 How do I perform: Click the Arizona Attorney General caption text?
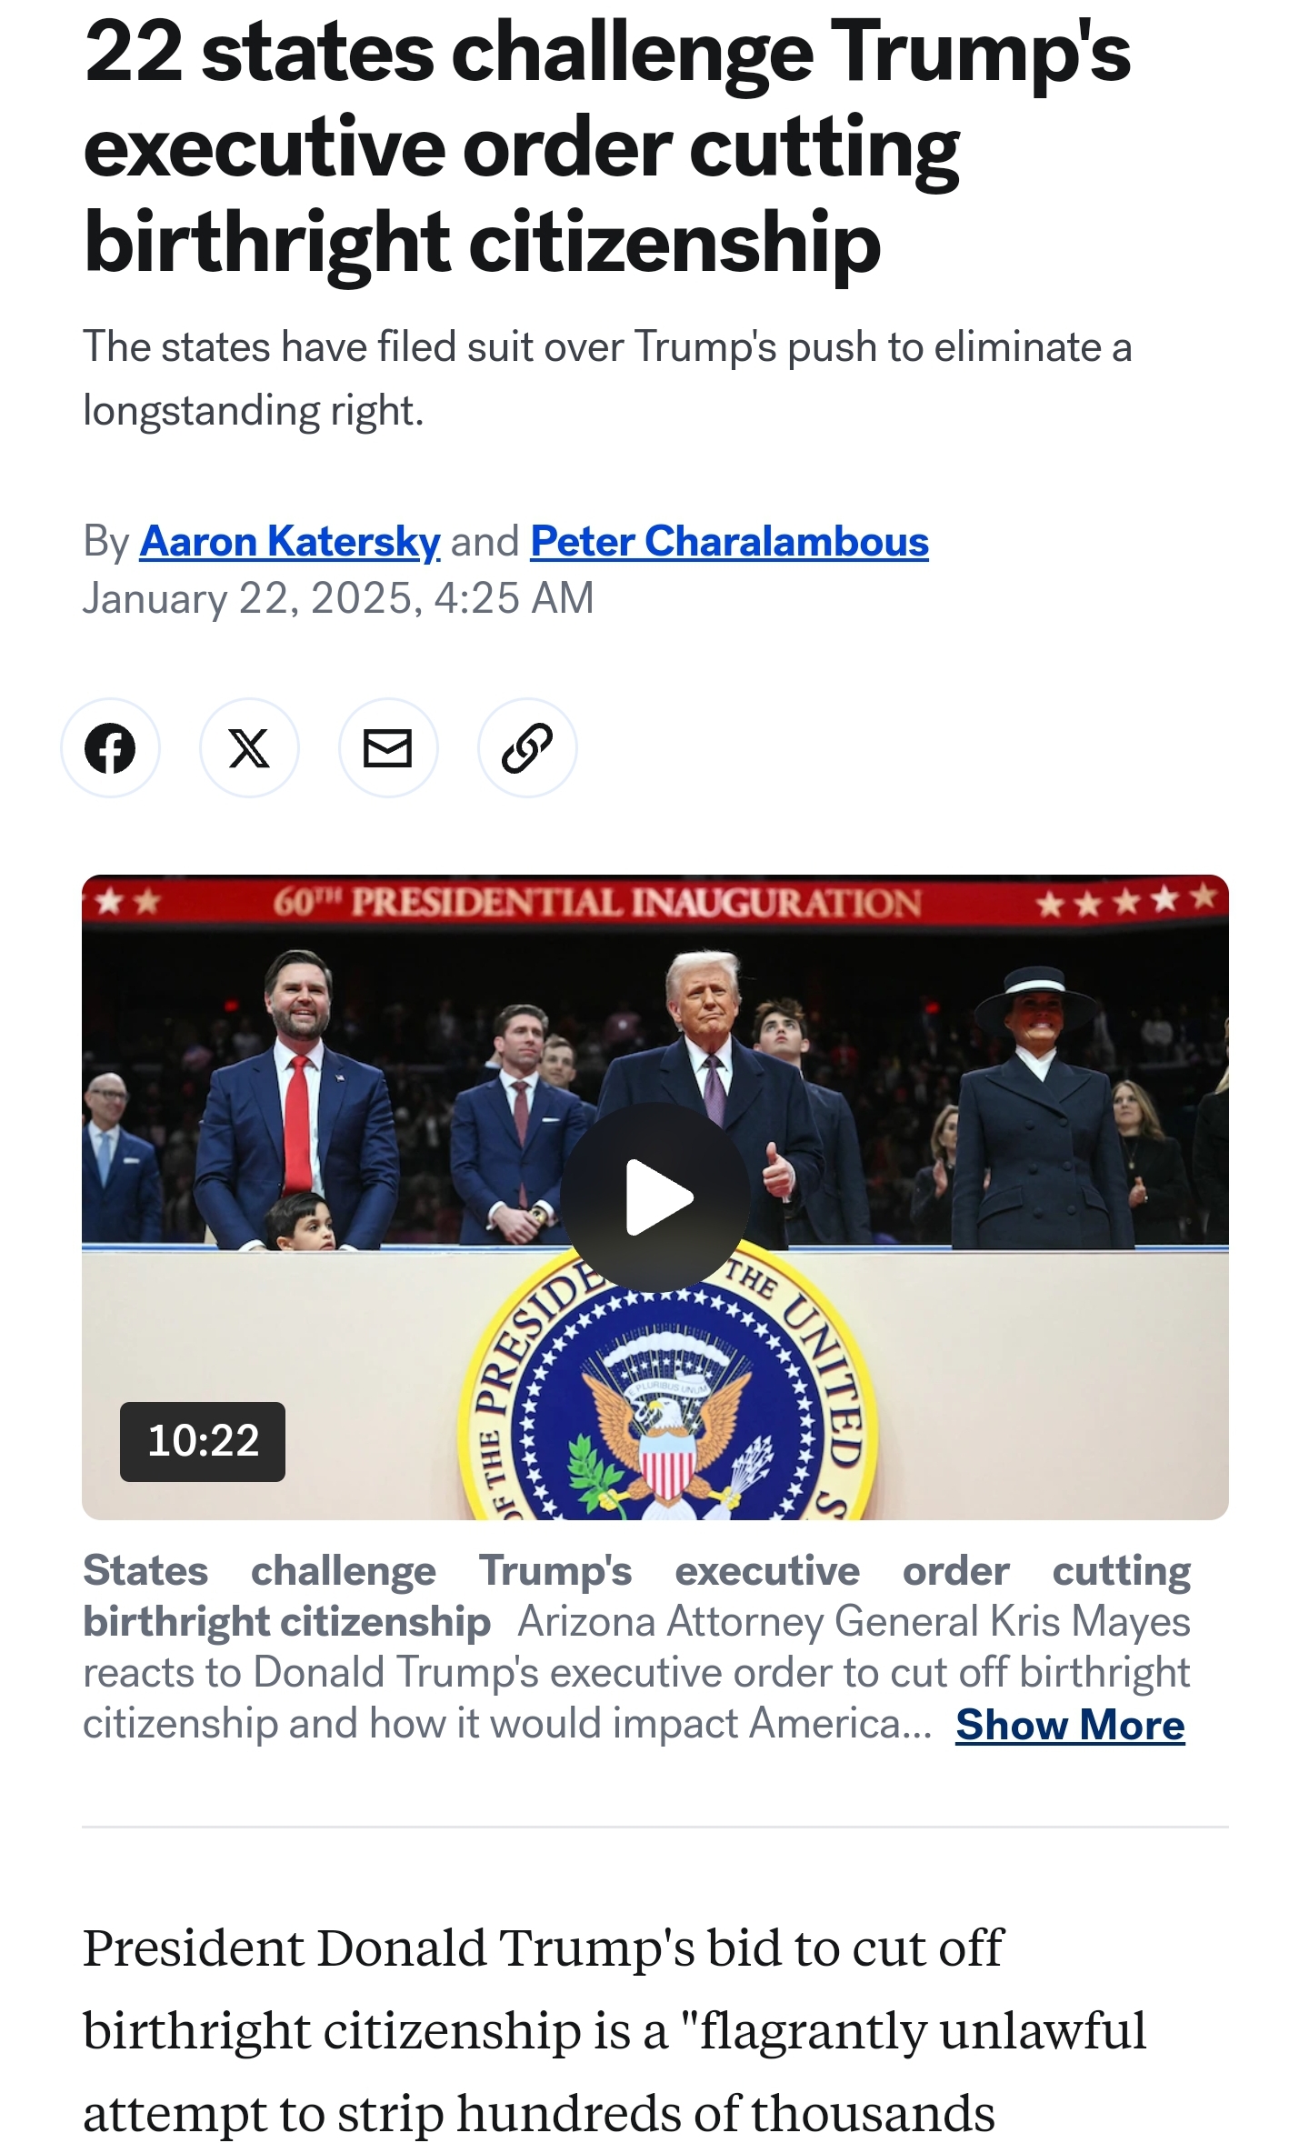tap(636, 1673)
